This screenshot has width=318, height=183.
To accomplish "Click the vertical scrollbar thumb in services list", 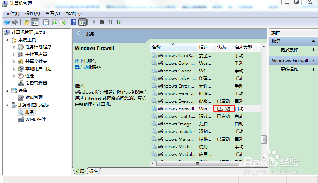I will click(x=264, y=139).
